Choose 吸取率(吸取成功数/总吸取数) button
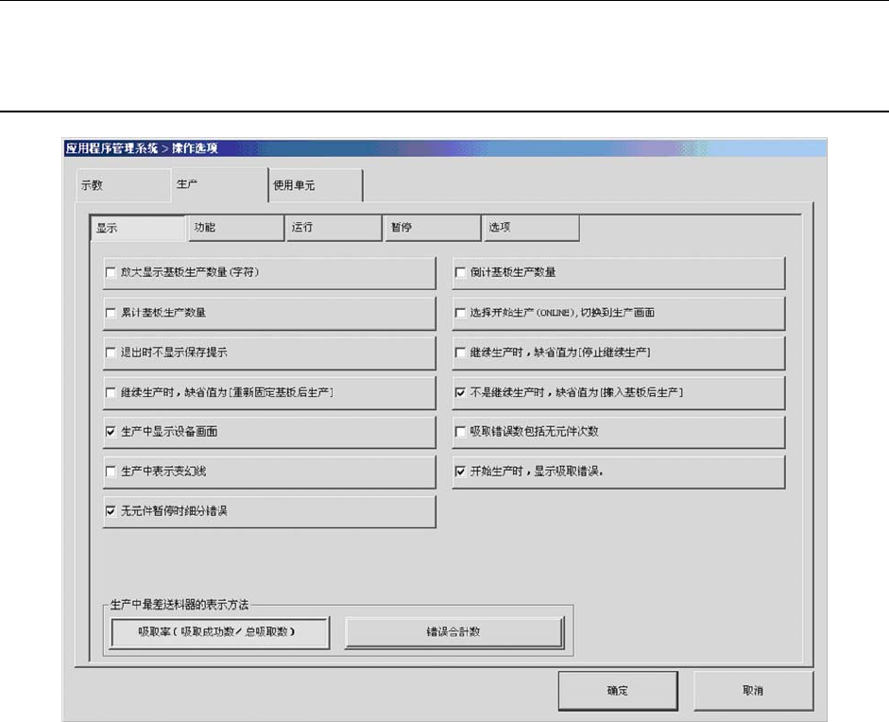The width and height of the screenshot is (889, 722). tap(219, 632)
